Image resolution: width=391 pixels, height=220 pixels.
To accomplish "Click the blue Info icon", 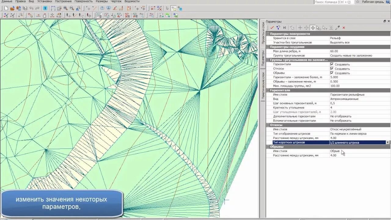I will click(x=45, y=8).
